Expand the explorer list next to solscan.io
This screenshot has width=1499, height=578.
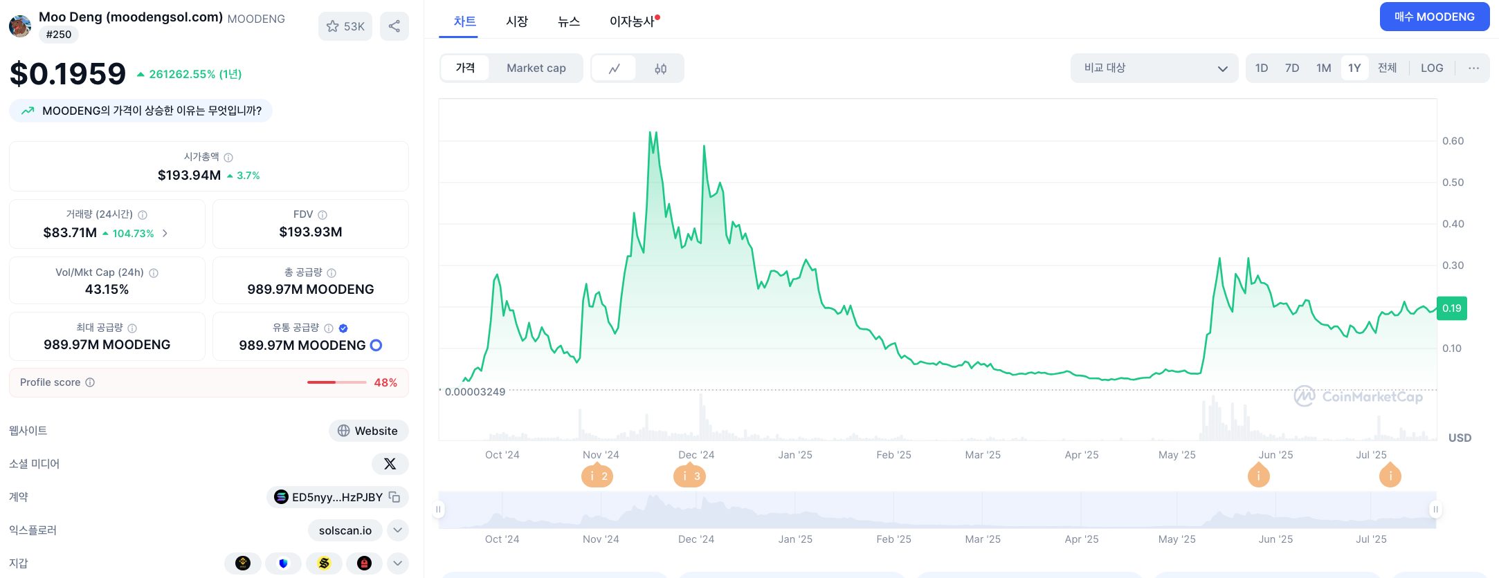pos(397,530)
